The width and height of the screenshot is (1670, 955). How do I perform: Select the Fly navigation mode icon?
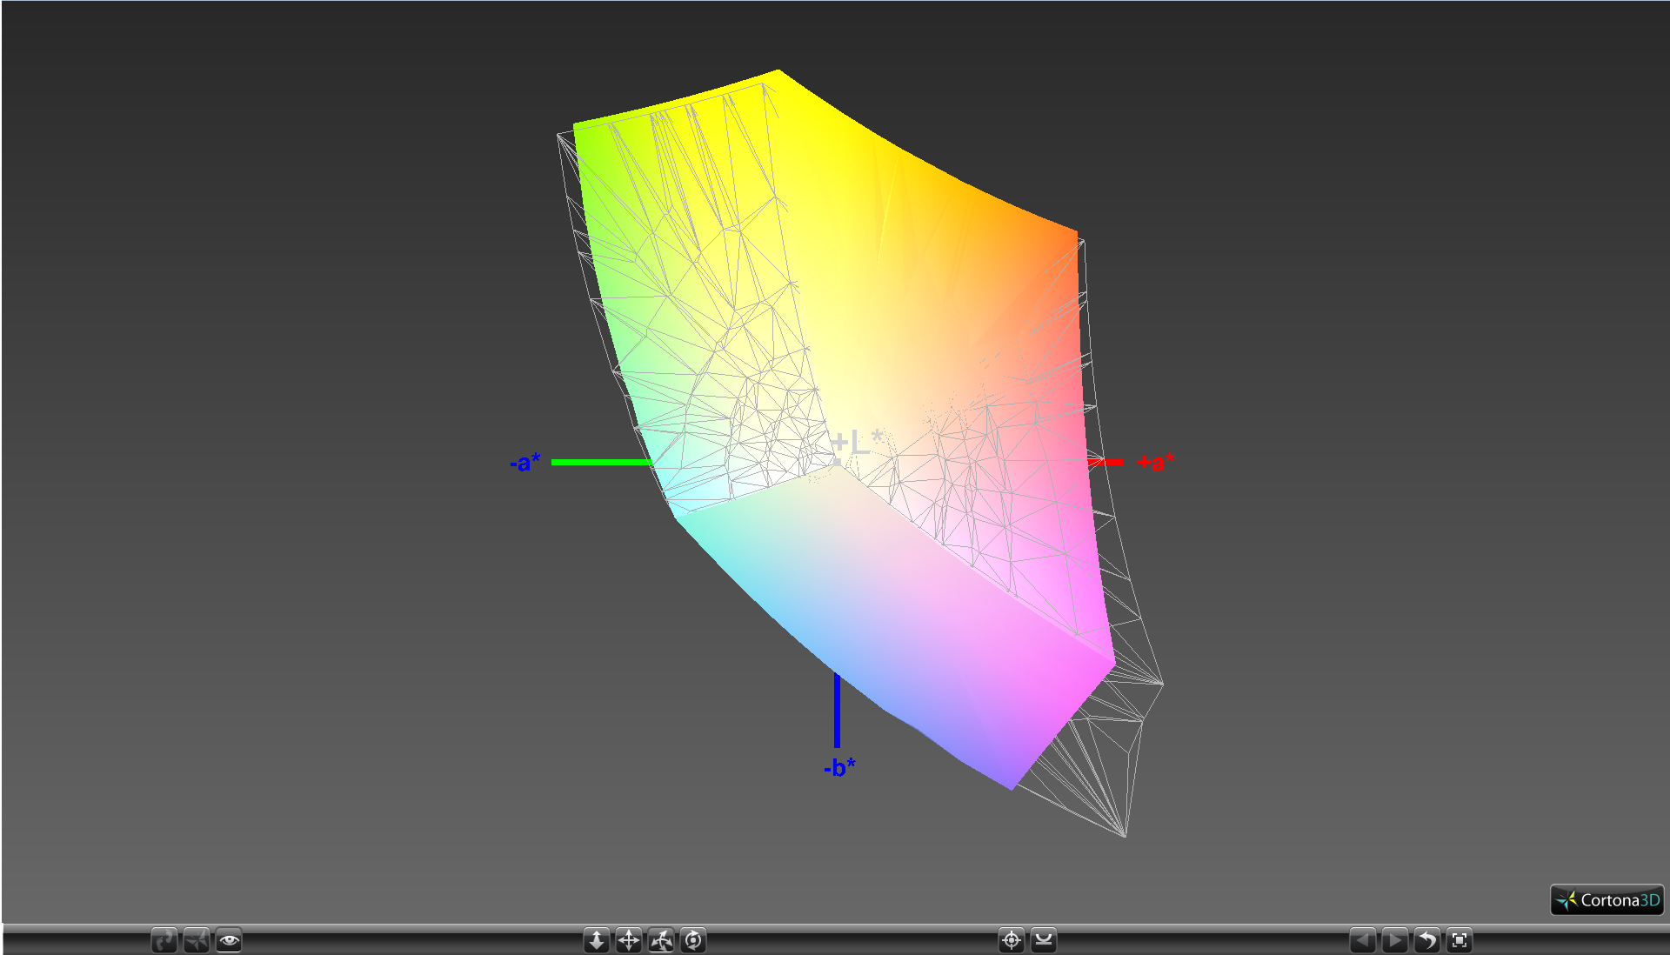197,940
